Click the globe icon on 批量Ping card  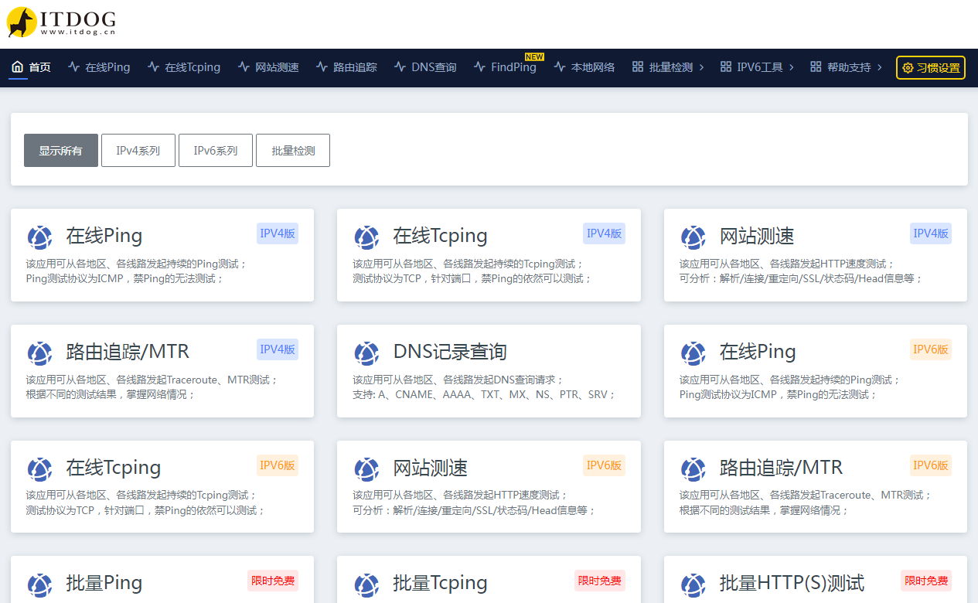(39, 584)
